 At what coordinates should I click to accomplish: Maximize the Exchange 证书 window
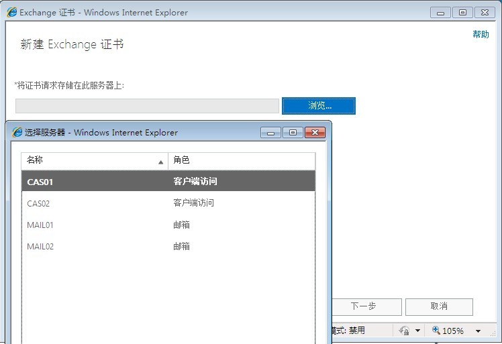tap(462, 13)
